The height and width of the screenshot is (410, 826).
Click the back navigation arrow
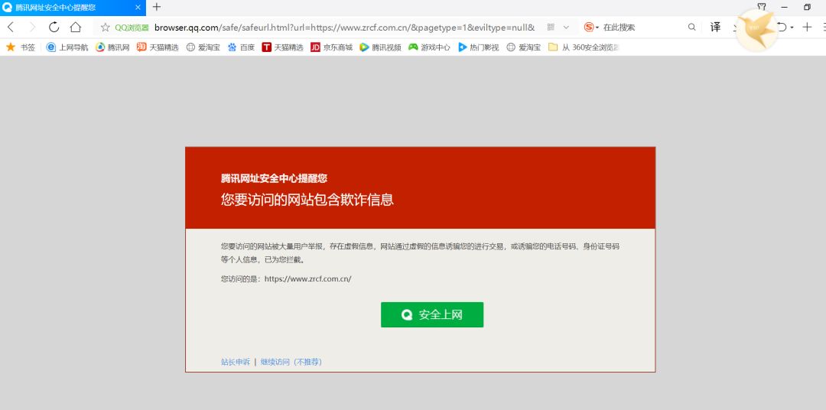pos(11,27)
